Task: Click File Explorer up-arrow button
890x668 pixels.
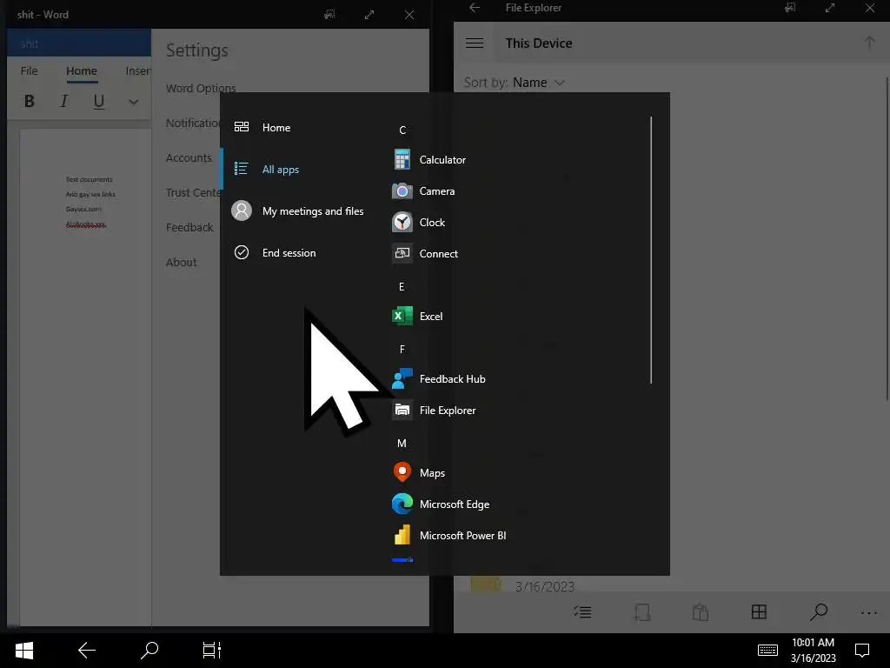Action: 869,43
